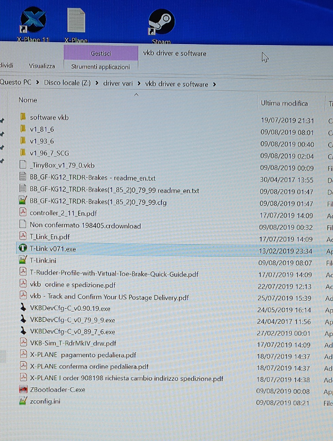333x441 pixels.
Task: Click the T-Link.ini file icon
Action: (x=23, y=259)
